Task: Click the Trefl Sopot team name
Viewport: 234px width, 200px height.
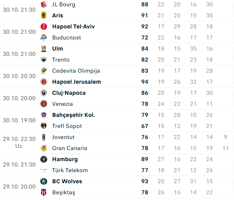Action: [x=67, y=126]
